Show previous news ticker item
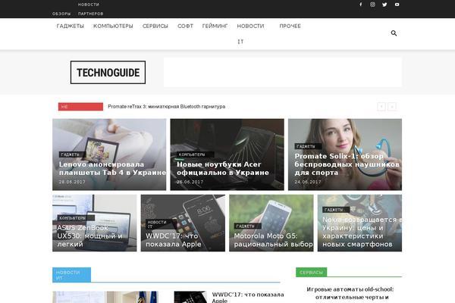This screenshot has width=455, height=303. (x=381, y=107)
